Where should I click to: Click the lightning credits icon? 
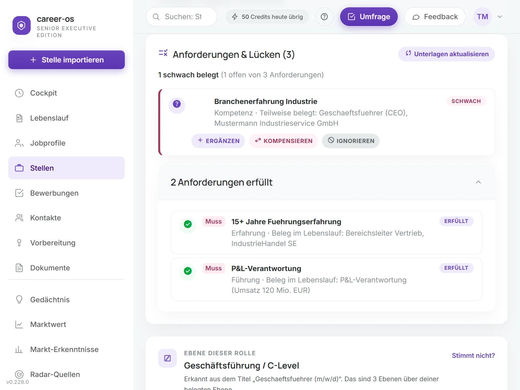click(x=235, y=17)
